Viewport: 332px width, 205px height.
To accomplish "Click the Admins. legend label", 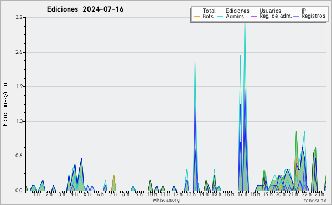I will point(236,16).
